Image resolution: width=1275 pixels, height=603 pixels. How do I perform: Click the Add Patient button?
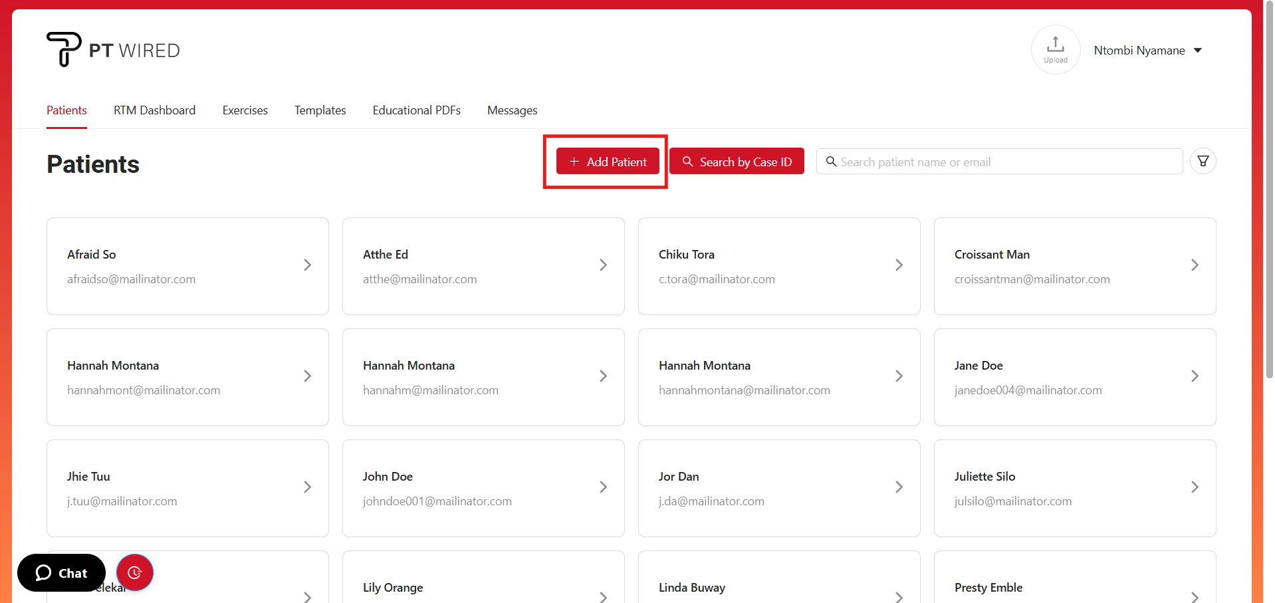click(x=608, y=162)
